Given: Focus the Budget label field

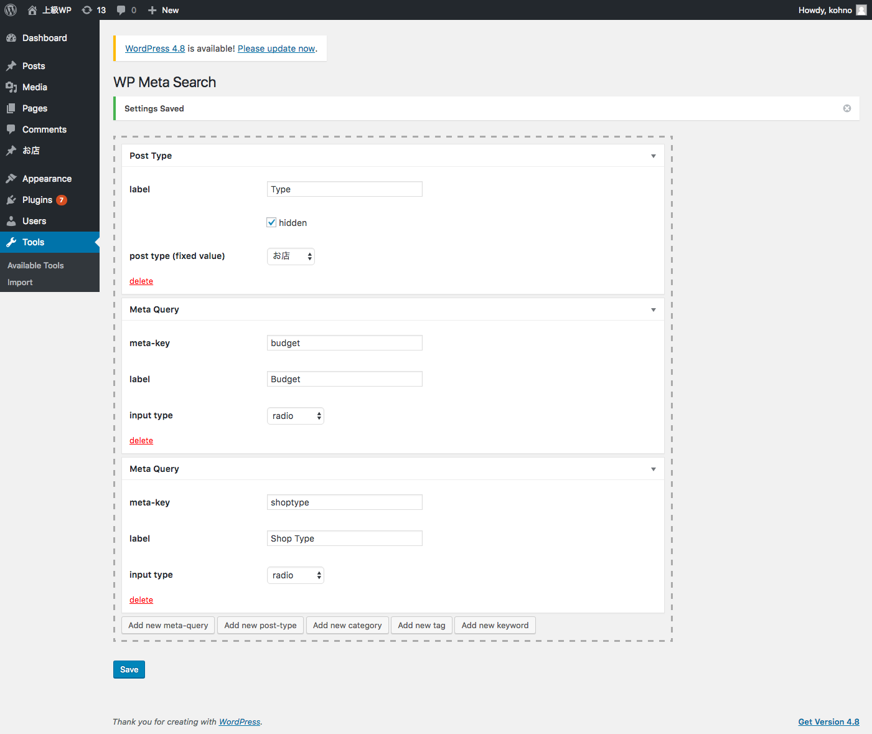Looking at the screenshot, I should point(345,379).
